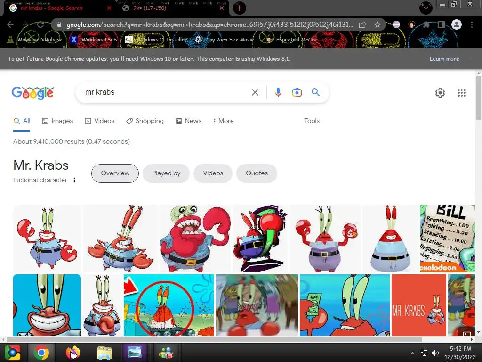The height and width of the screenshot is (362, 482).
Task: Open the orange MR. KRABS title image
Action: pyautogui.click(x=418, y=305)
